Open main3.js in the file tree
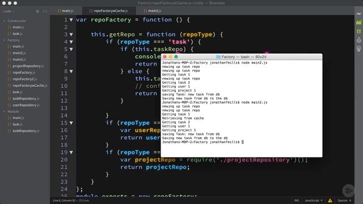Image resolution: width=363 pixels, height=204 pixels. (19, 59)
